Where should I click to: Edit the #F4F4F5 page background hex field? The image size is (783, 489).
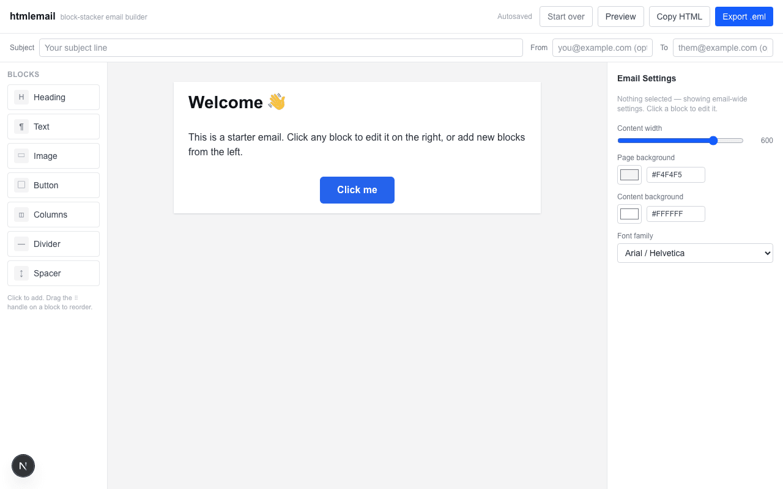tap(676, 175)
